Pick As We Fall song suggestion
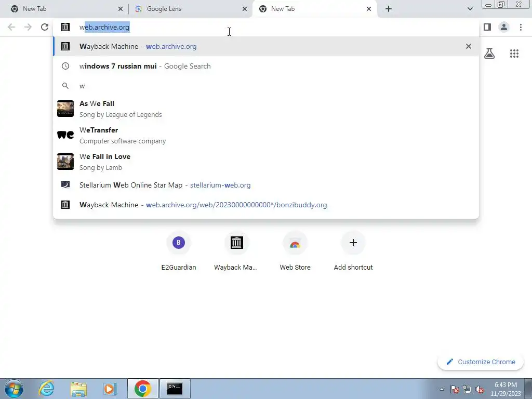The width and height of the screenshot is (532, 399). click(266, 109)
